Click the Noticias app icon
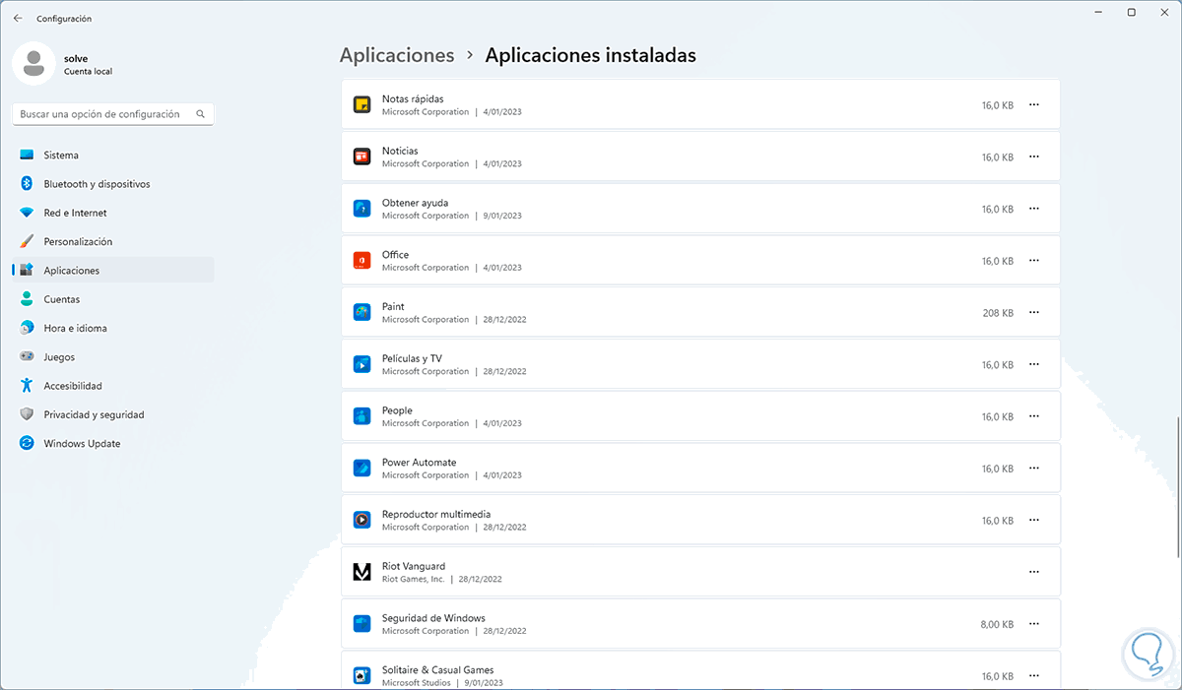1182x690 pixels. [361, 157]
